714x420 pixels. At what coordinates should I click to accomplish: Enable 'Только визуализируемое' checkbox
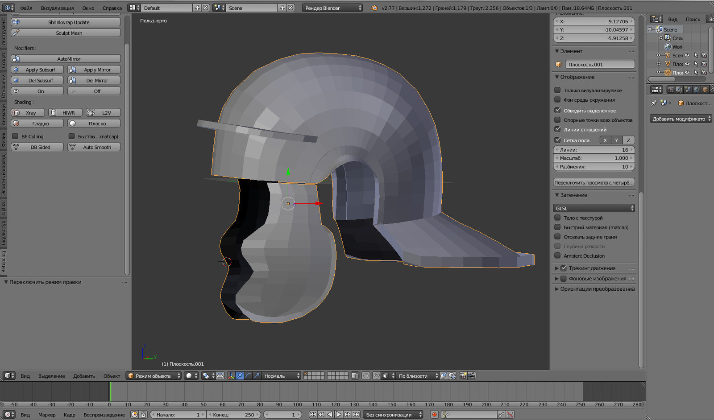[x=557, y=90]
